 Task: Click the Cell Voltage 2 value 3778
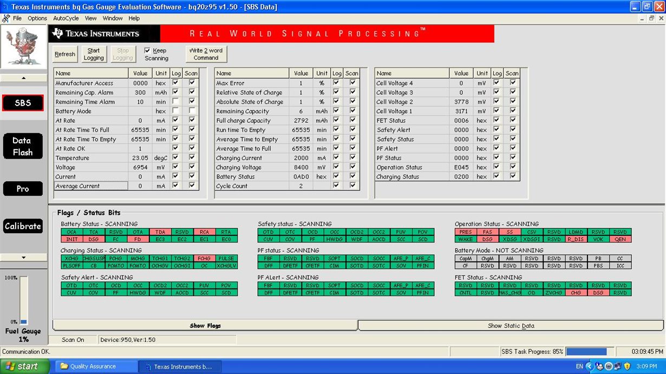coord(461,102)
